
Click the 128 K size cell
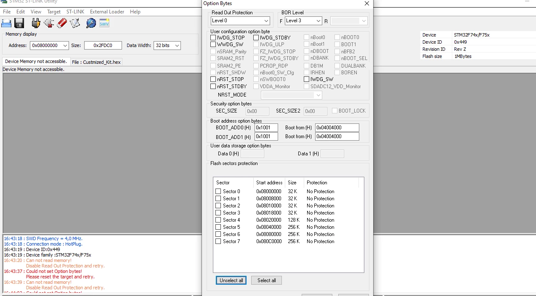click(294, 220)
